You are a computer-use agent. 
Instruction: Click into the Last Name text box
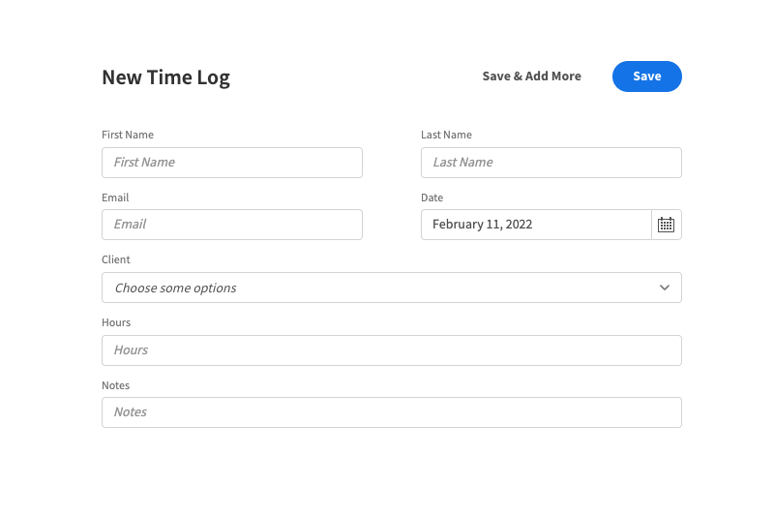551,163
